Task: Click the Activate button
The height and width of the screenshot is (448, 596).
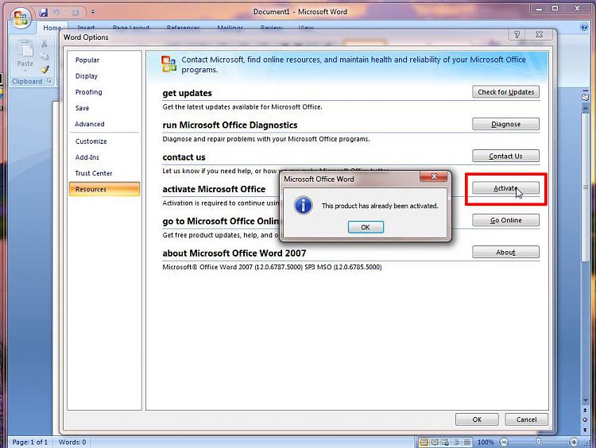Action: point(505,188)
